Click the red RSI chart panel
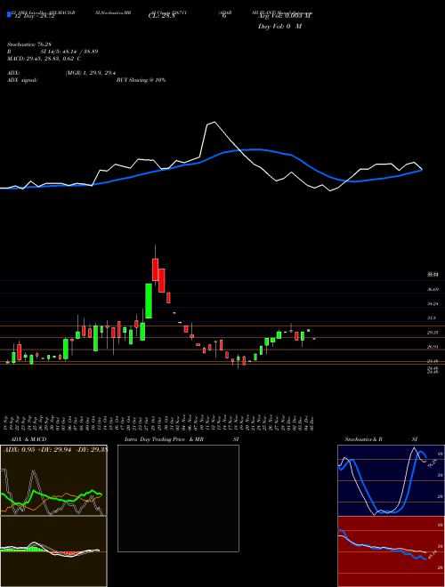The image size is (445, 587). (391, 551)
